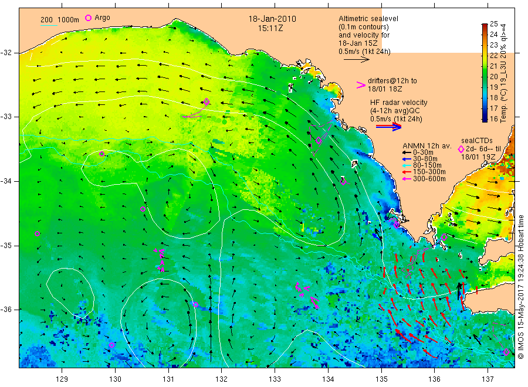Click the '-34' latitude axis label
The height and width of the screenshot is (387, 528).
point(6,181)
